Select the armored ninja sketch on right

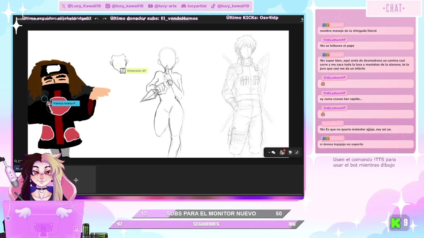click(x=247, y=95)
